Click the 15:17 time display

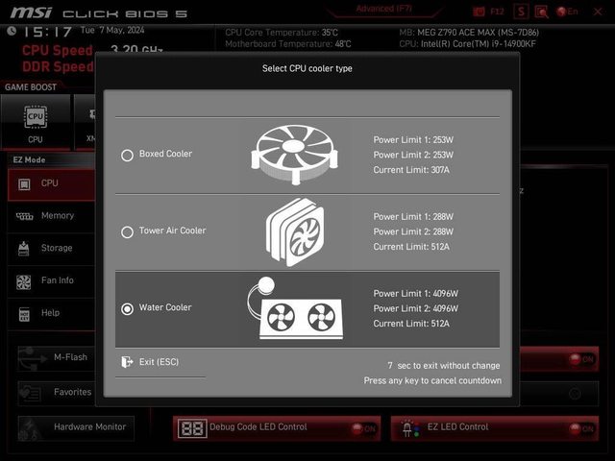tap(47, 32)
